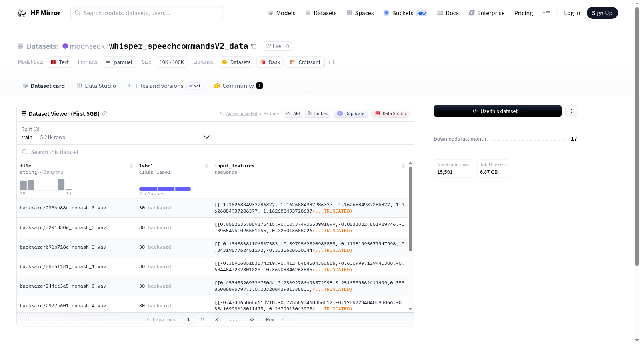Click the Sign Up button
The height and width of the screenshot is (344, 640).
tap(602, 13)
